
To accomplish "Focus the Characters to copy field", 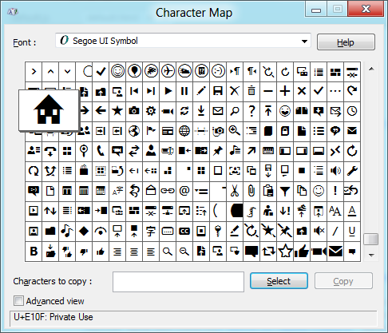I will 178,282.
